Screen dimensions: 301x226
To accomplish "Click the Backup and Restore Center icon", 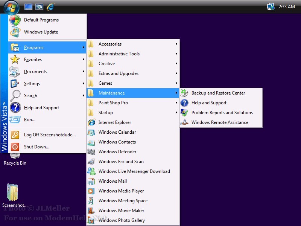I will pos(184,93).
